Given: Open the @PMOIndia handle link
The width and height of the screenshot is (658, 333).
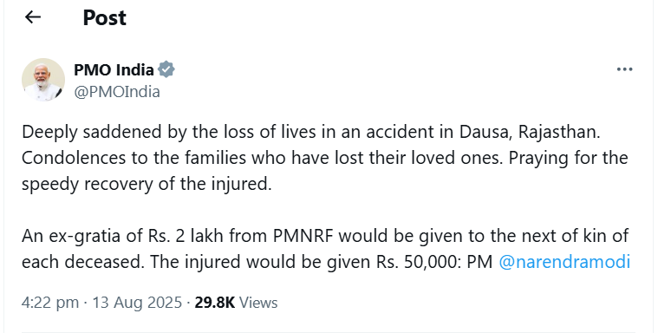Looking at the screenshot, I should coord(117,92).
